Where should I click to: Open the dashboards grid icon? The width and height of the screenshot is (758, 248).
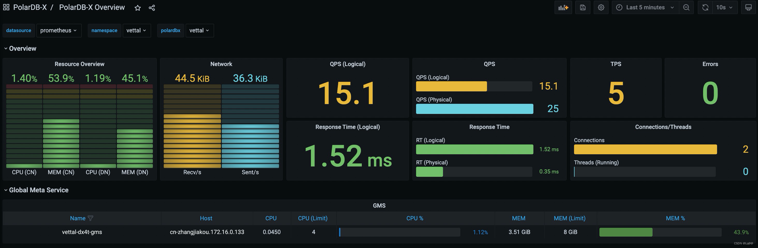click(x=6, y=7)
